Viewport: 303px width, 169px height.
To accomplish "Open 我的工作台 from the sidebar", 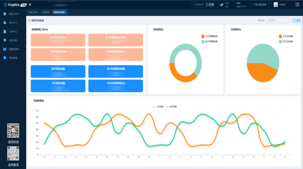I will (14, 14).
